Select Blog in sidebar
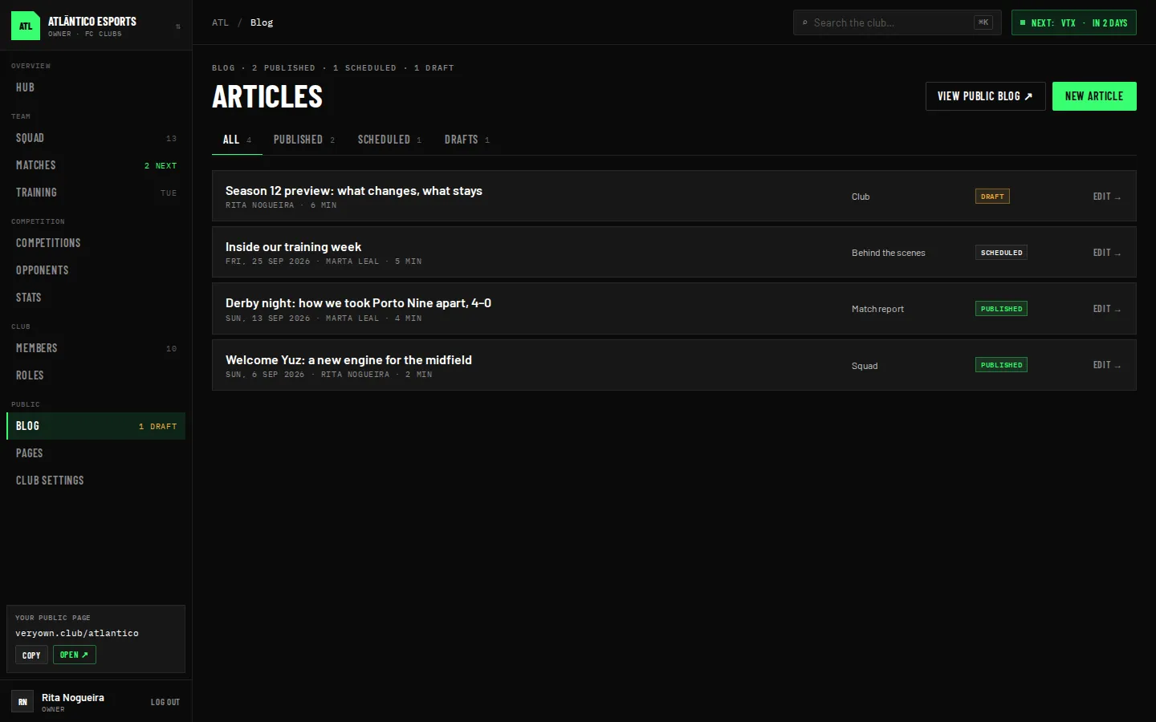1156x722 pixels. (x=96, y=426)
